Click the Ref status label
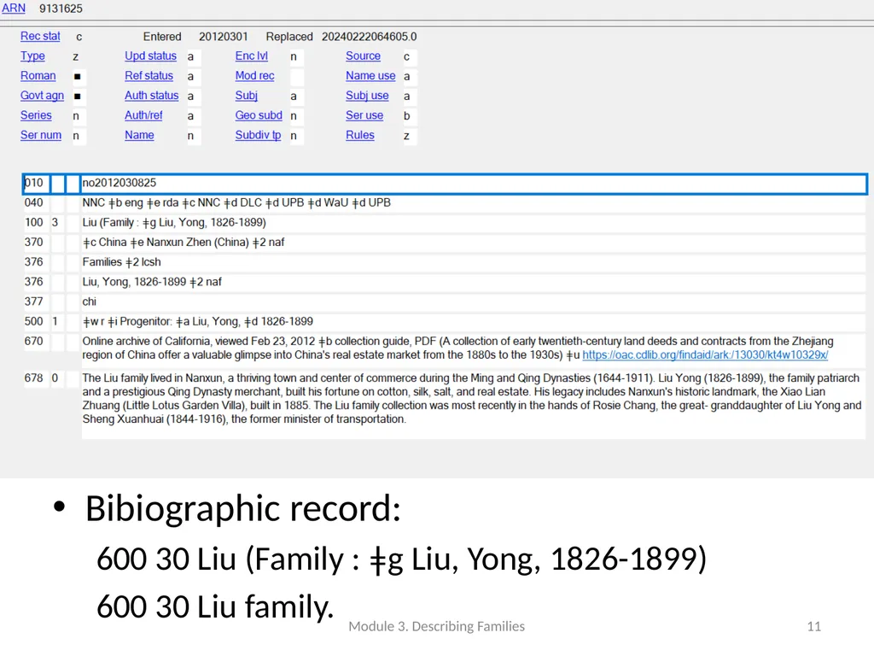Image resolution: width=874 pixels, height=656 pixels. click(149, 76)
